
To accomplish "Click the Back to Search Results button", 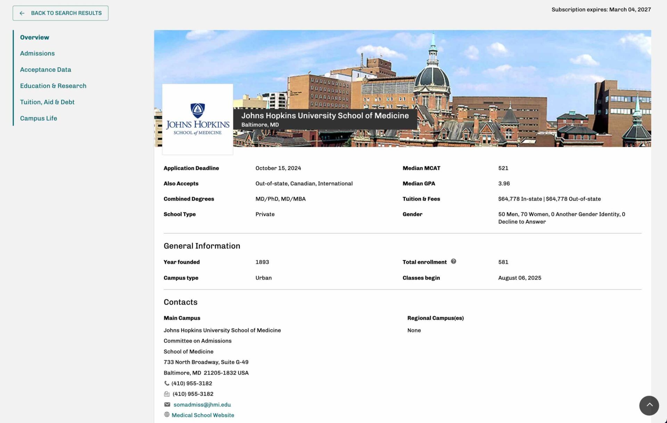I will point(60,13).
